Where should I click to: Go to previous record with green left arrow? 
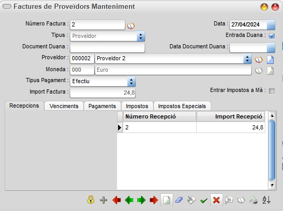[129, 200]
